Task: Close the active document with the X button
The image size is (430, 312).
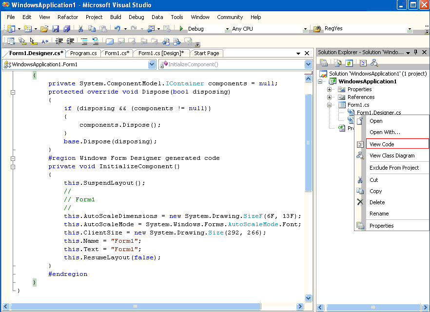Action: click(x=307, y=53)
